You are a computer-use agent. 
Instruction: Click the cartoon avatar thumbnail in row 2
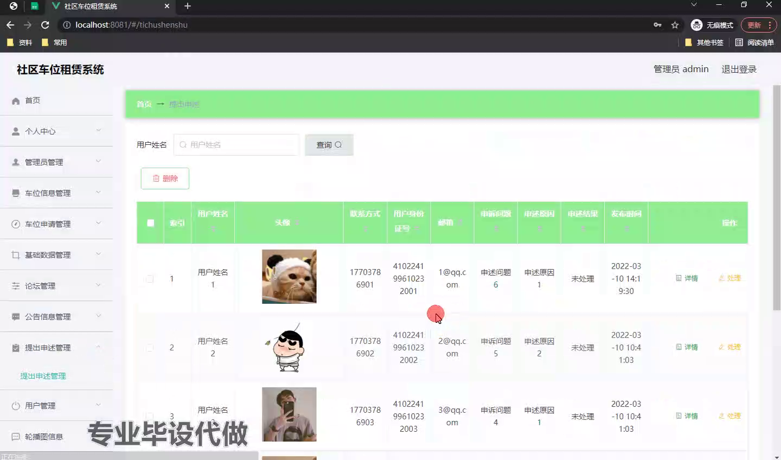(289, 348)
